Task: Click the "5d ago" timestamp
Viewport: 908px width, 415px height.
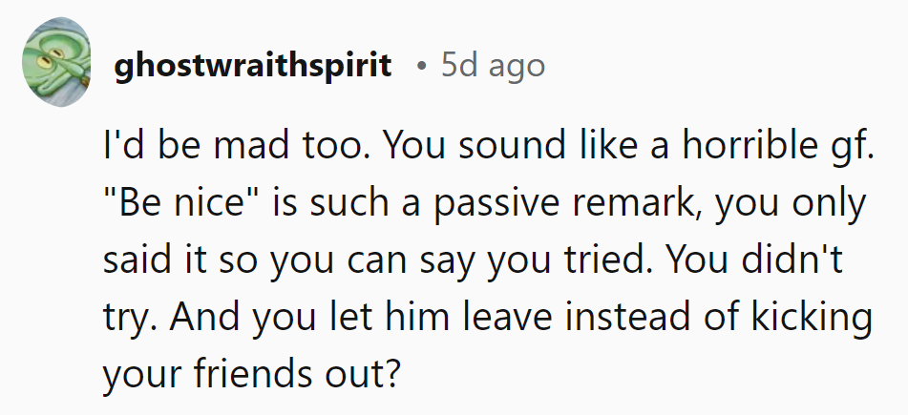Action: 493,65
